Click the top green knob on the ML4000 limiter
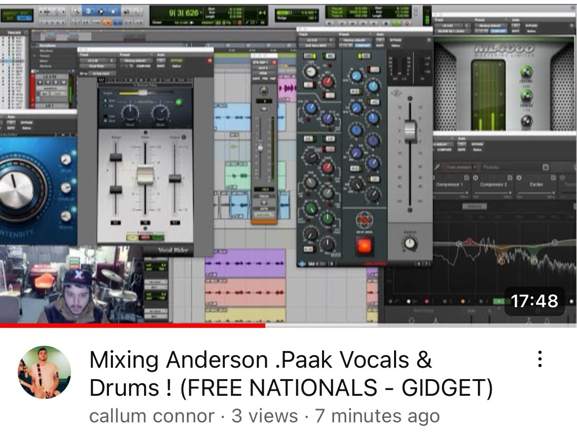Image resolution: width=577 pixels, height=445 pixels. click(x=526, y=71)
